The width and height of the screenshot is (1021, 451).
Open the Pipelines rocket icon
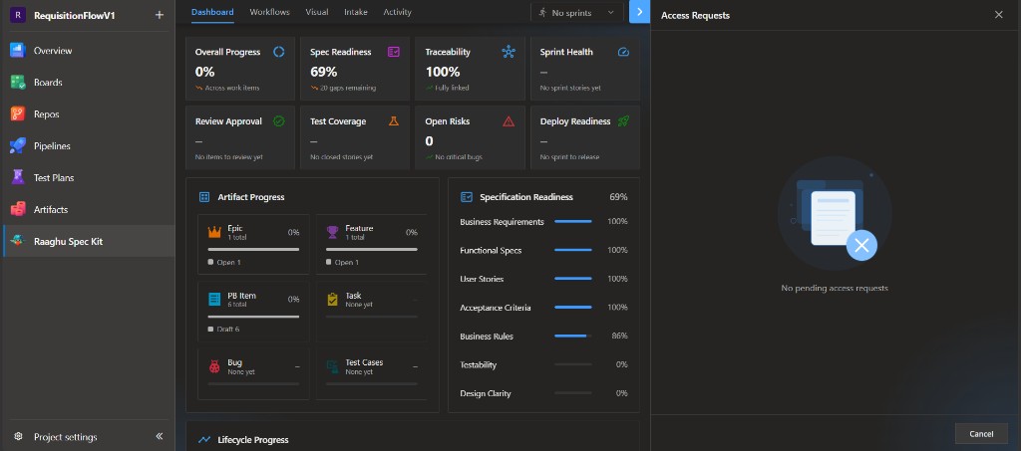tap(18, 146)
